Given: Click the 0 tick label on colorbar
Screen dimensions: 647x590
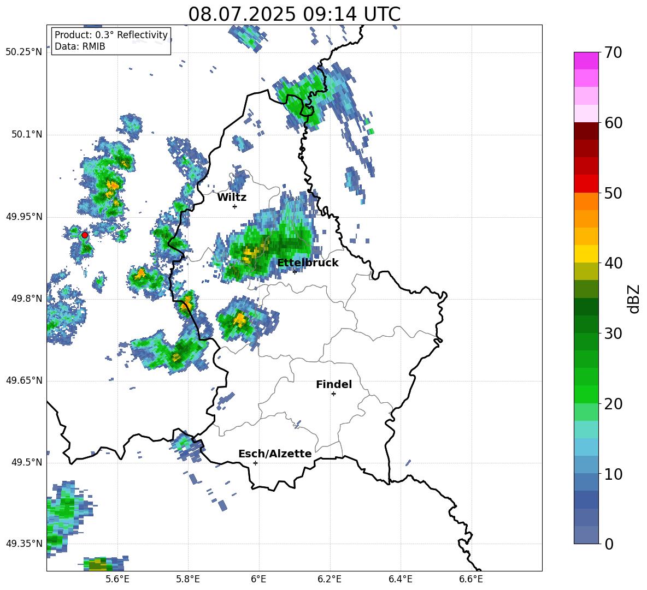Looking at the screenshot, I should [x=609, y=544].
